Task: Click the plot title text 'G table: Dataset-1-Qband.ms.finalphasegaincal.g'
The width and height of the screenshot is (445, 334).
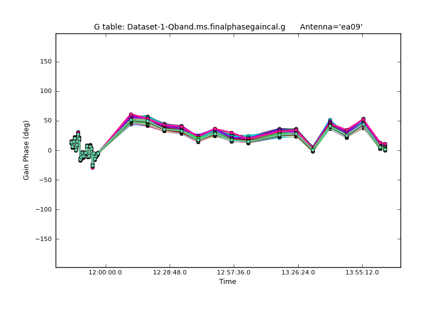Action: [189, 27]
